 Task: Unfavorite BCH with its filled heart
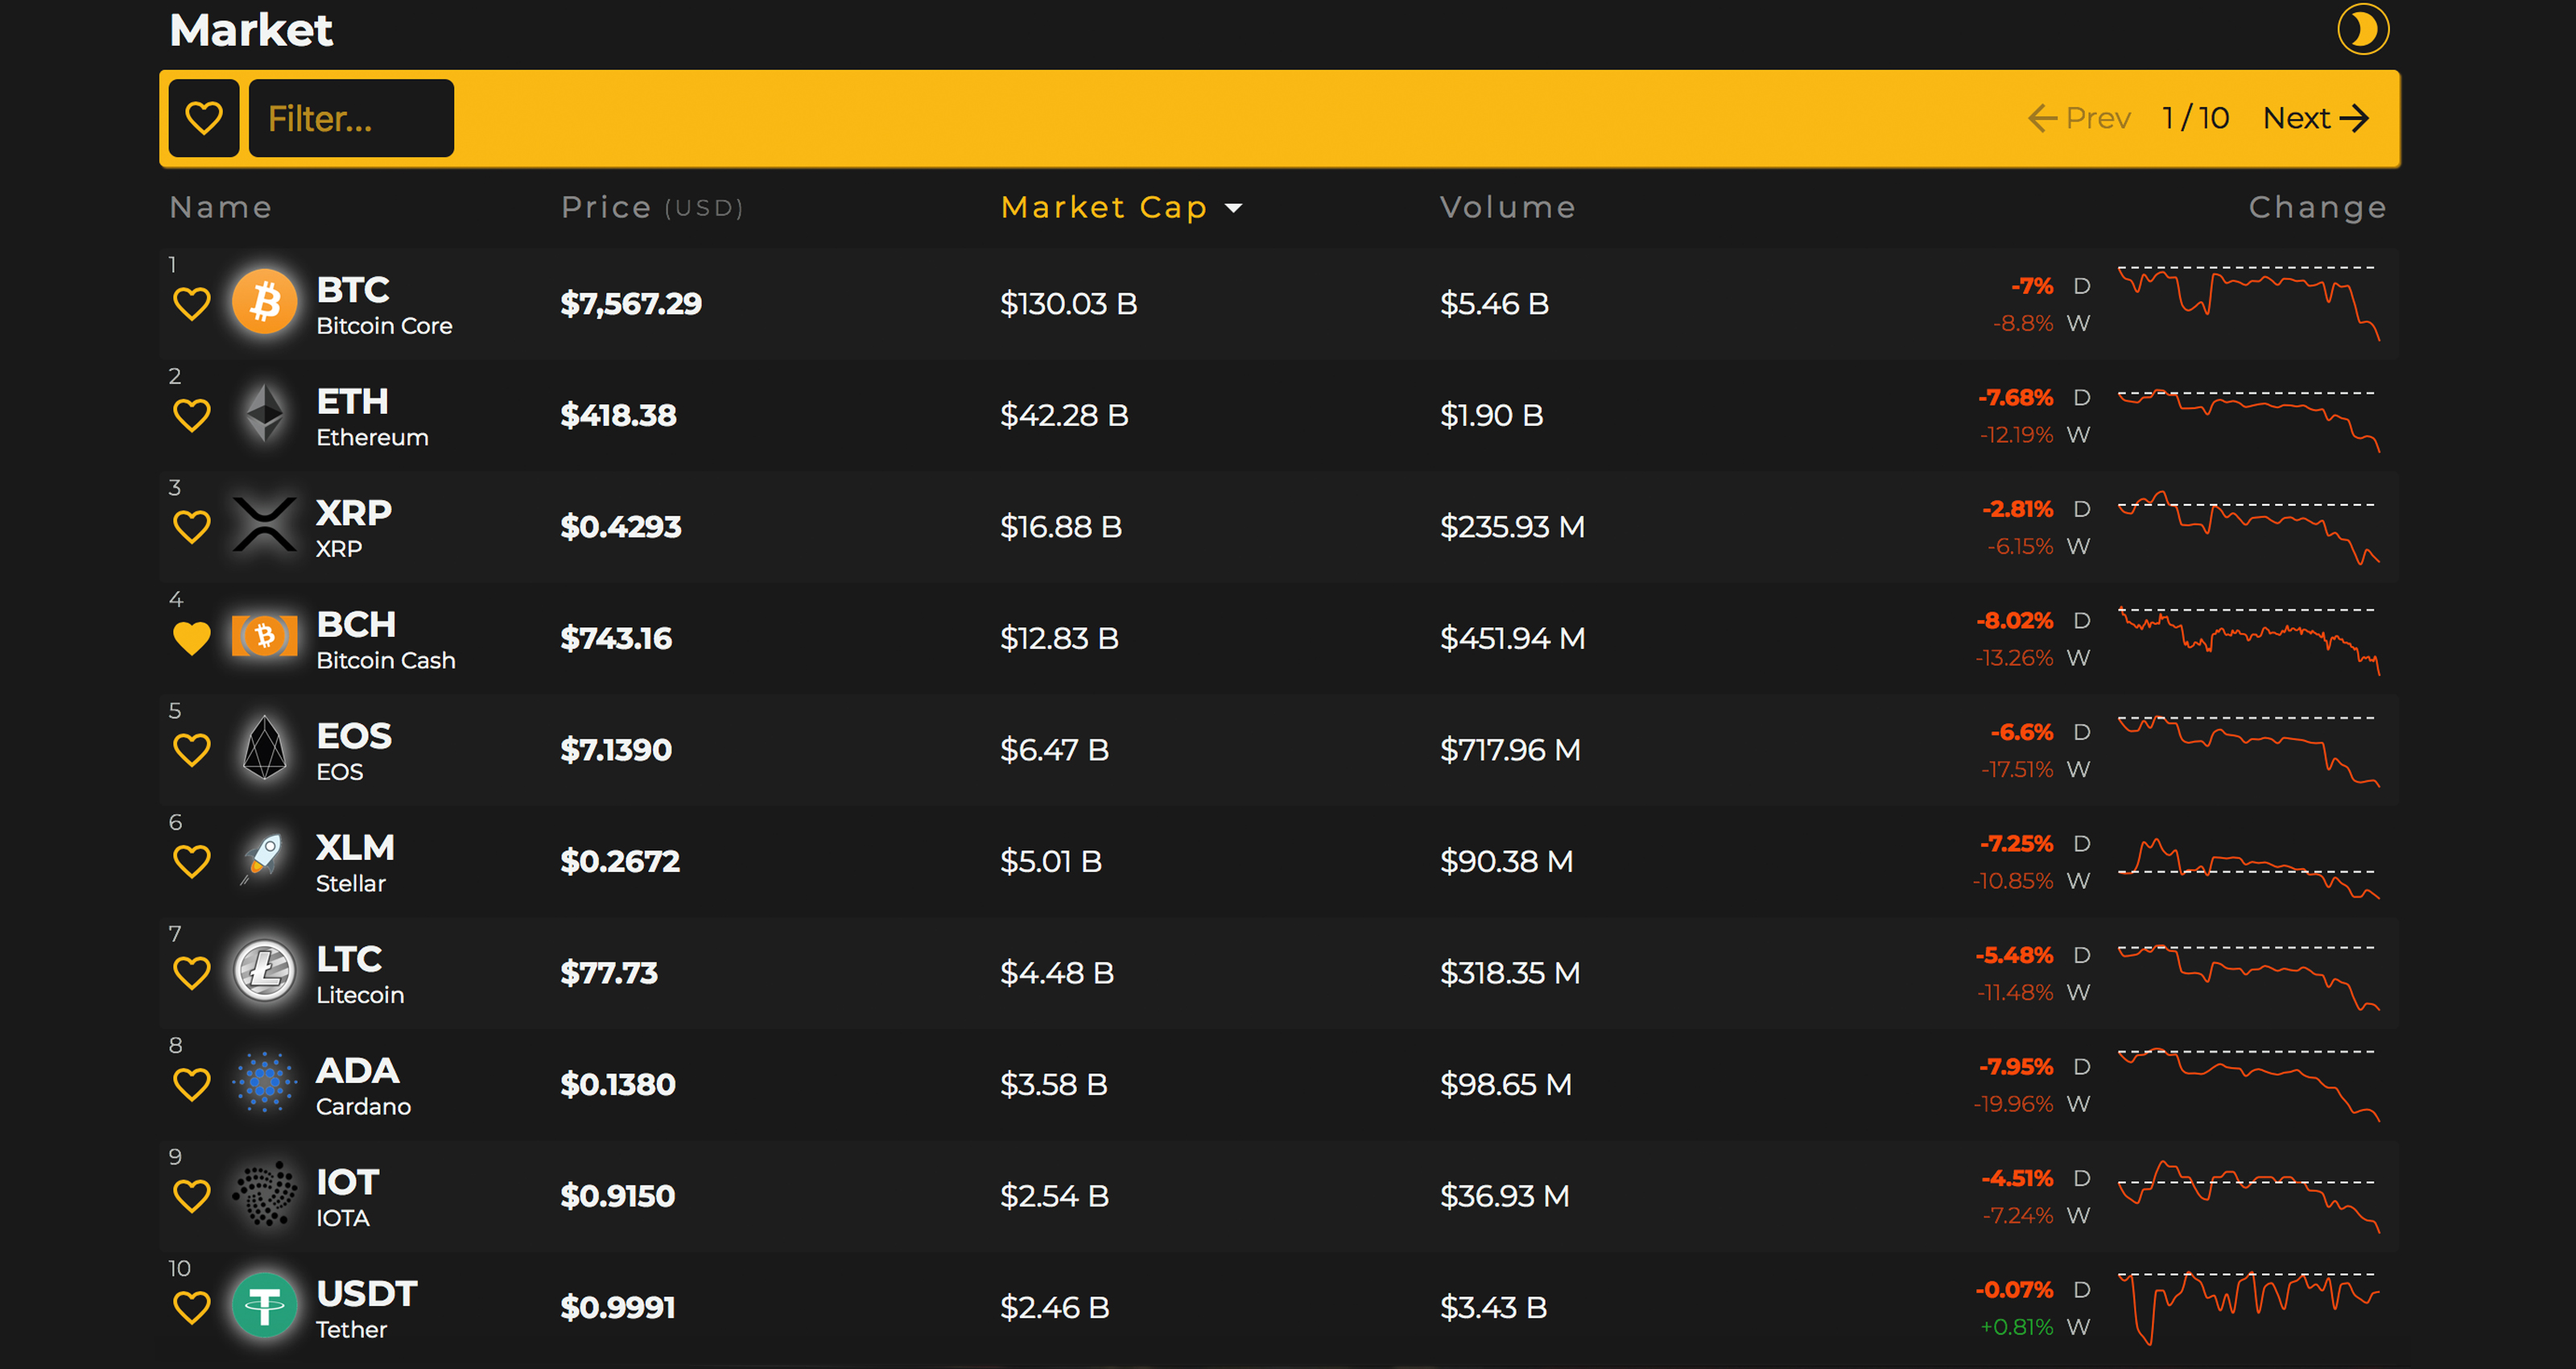tap(192, 638)
